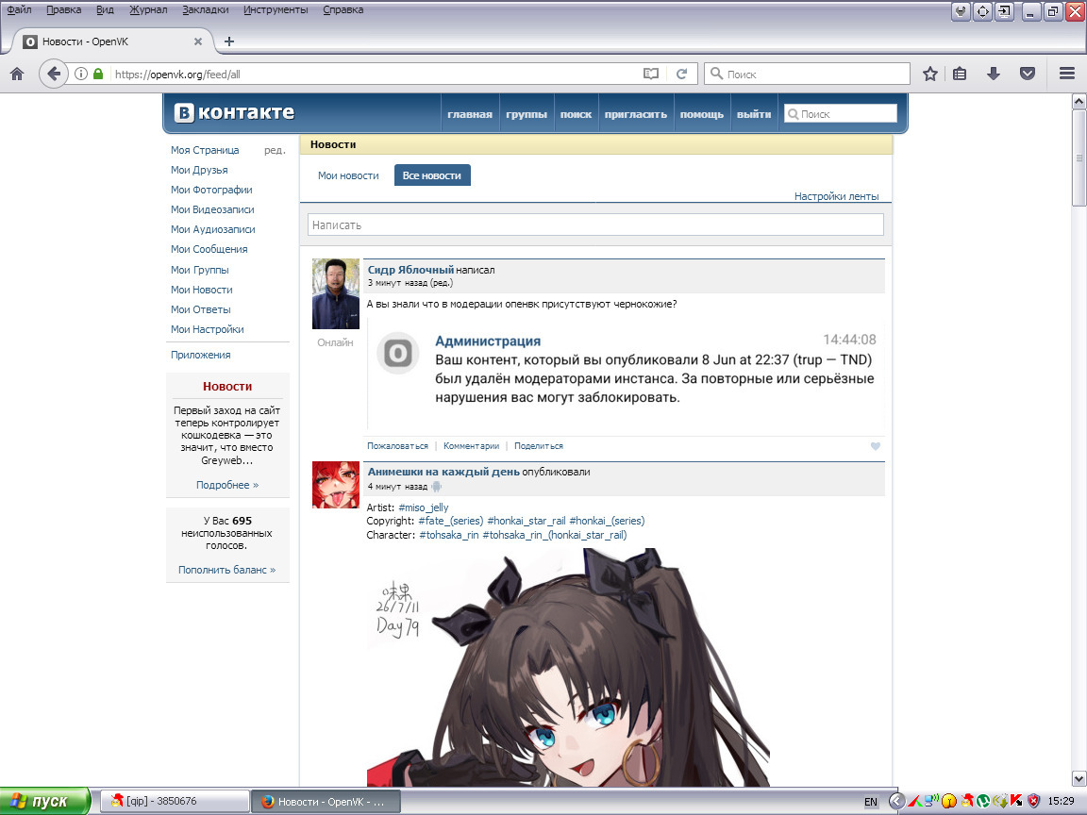The height and width of the screenshot is (815, 1087).
Task: Show bookmarks list icon
Action: tap(960, 74)
